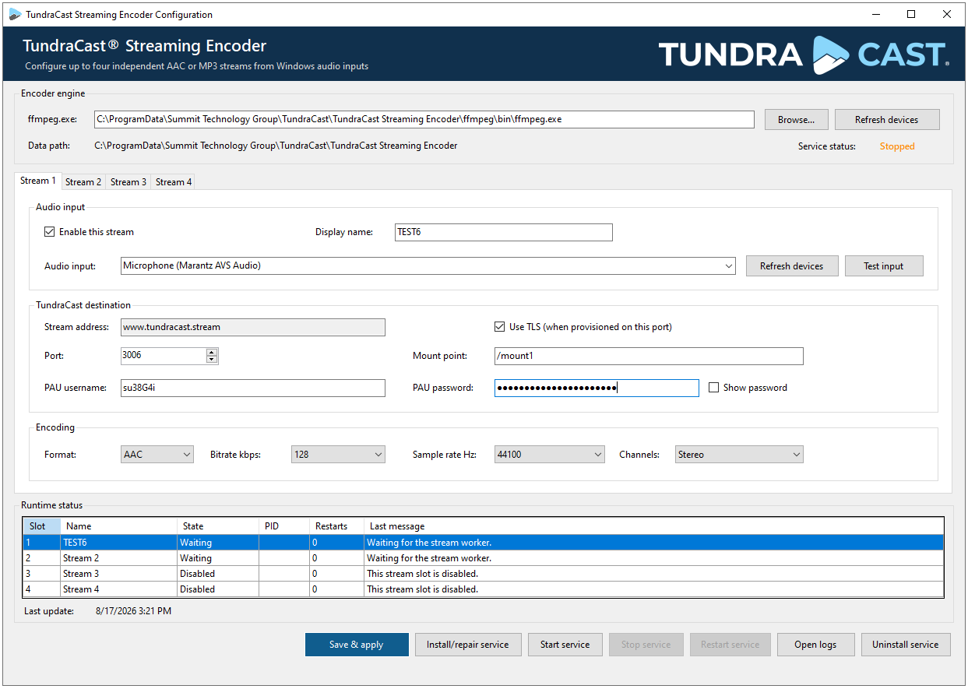Click Start service button
Viewport: 968px width, 689px height.
pos(565,645)
